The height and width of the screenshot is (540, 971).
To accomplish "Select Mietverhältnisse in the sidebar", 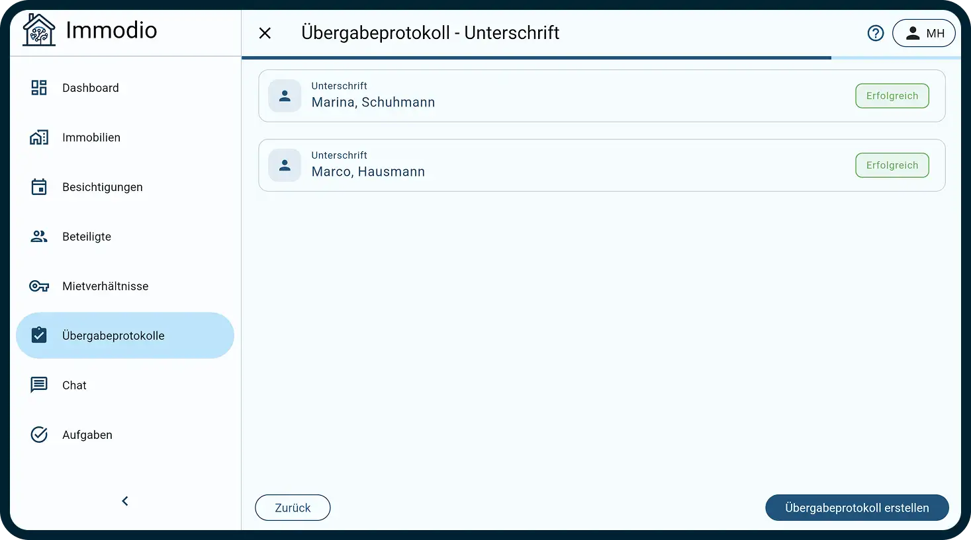I will (x=125, y=286).
